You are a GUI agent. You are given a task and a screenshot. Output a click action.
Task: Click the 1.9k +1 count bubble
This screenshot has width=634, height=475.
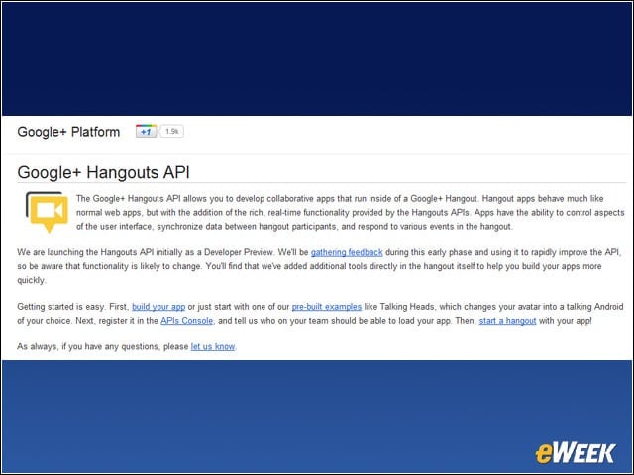[171, 132]
